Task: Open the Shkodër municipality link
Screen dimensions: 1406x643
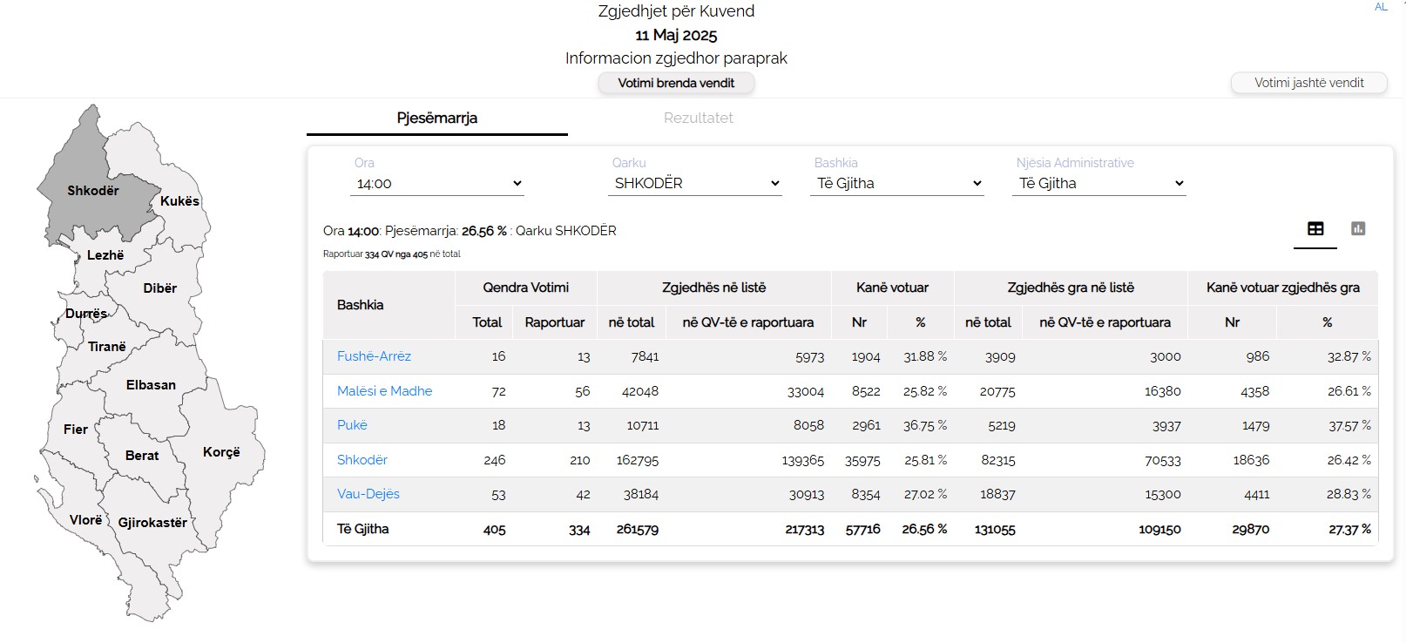Action: coord(362,460)
